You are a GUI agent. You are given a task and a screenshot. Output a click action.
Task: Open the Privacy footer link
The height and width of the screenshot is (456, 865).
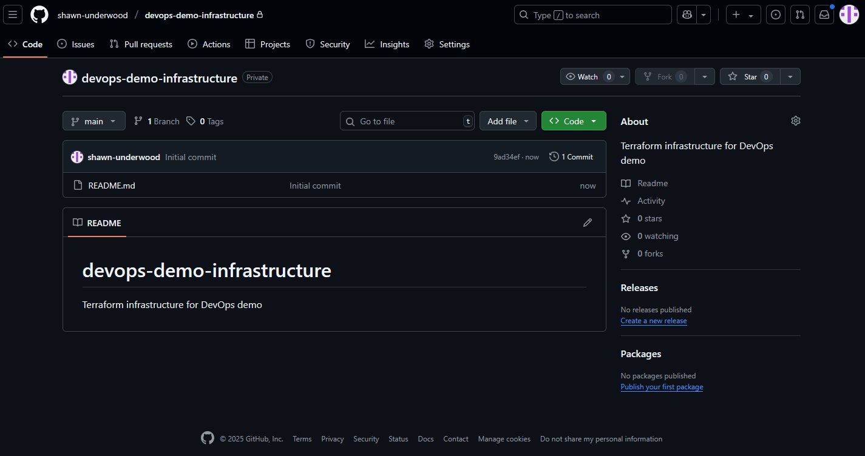click(333, 439)
